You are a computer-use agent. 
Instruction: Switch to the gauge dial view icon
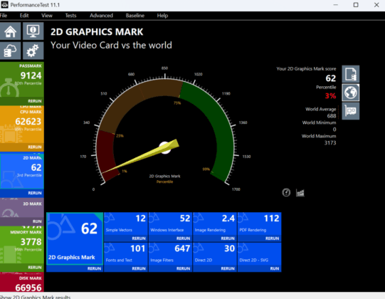pos(286,192)
